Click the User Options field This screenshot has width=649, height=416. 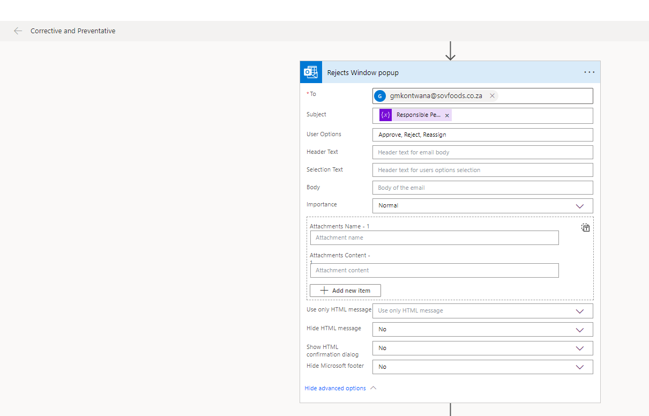[482, 135]
